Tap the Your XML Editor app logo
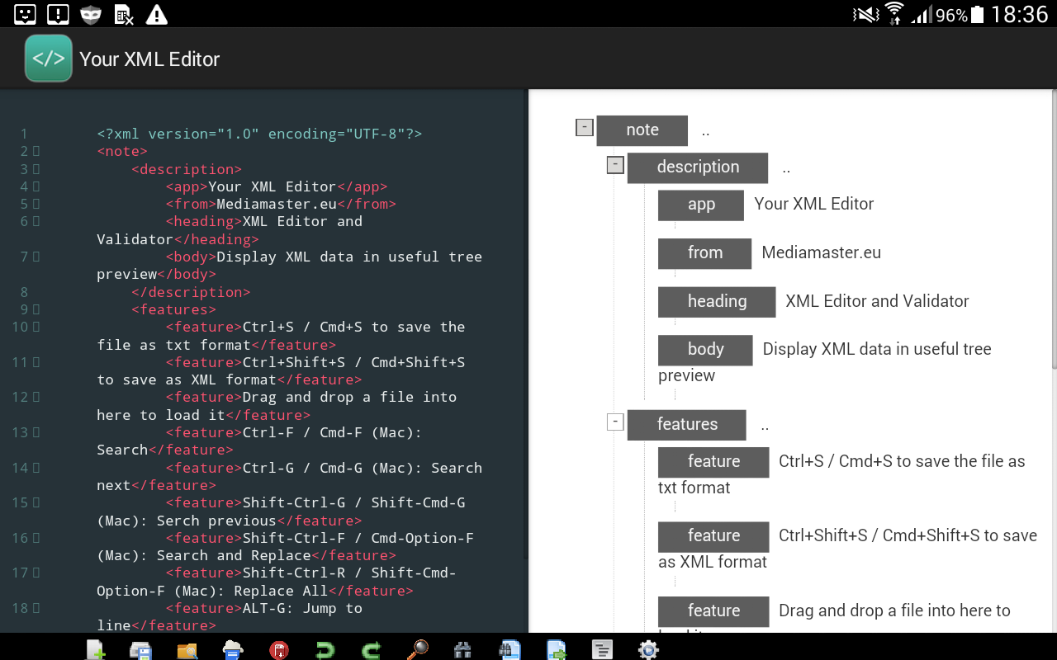1057x660 pixels. [x=49, y=59]
